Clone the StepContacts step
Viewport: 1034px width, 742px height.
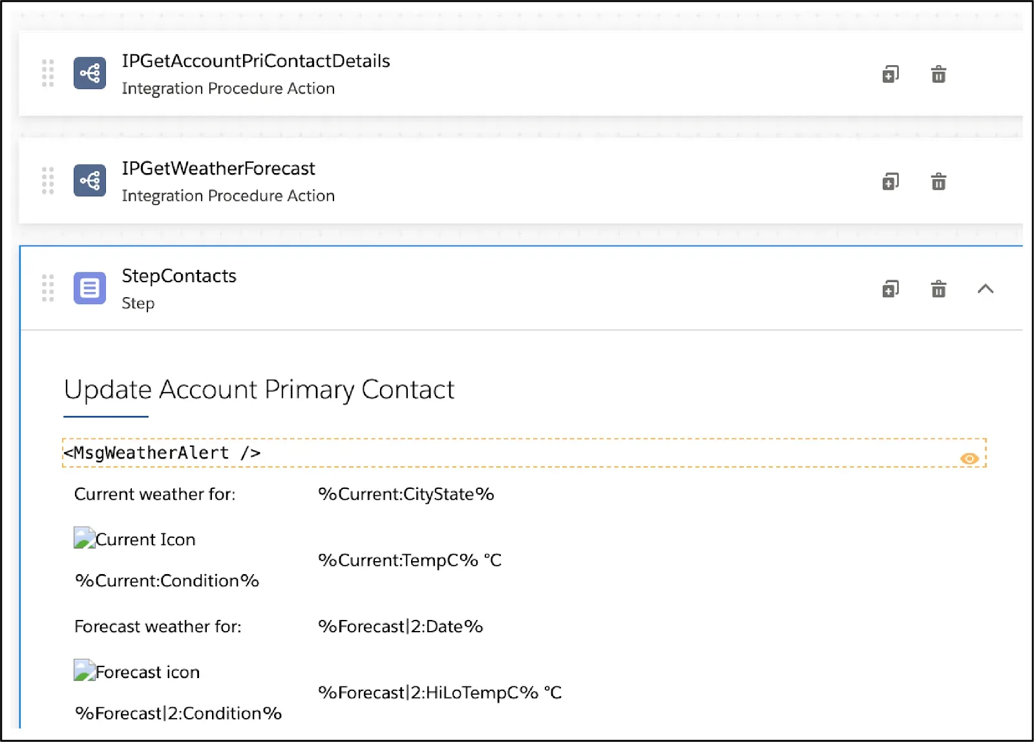tap(891, 289)
